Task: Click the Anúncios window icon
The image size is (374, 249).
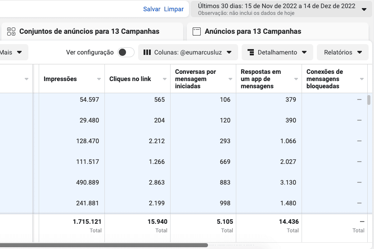Action: tap(197, 32)
